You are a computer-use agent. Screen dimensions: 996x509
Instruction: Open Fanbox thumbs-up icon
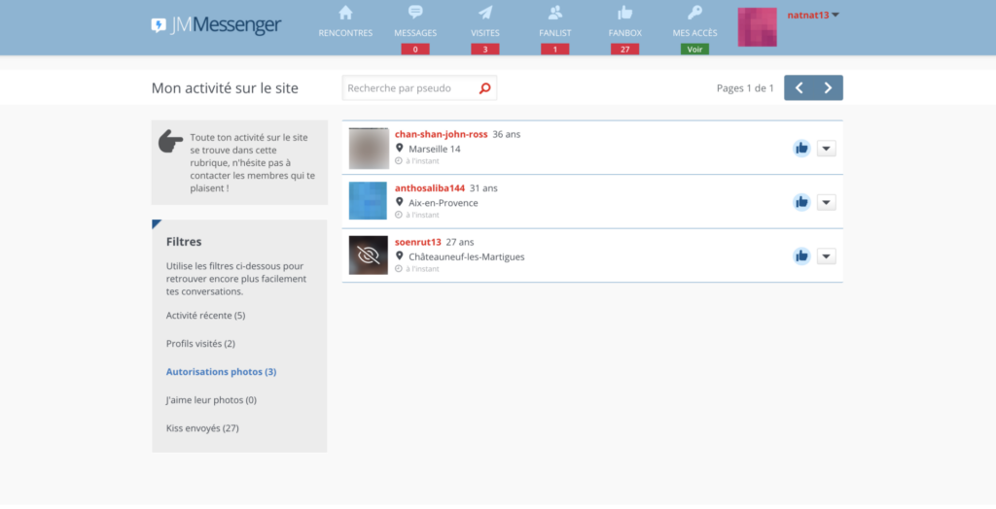(x=625, y=12)
